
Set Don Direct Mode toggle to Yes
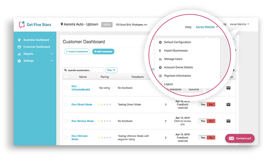coord(203,105)
